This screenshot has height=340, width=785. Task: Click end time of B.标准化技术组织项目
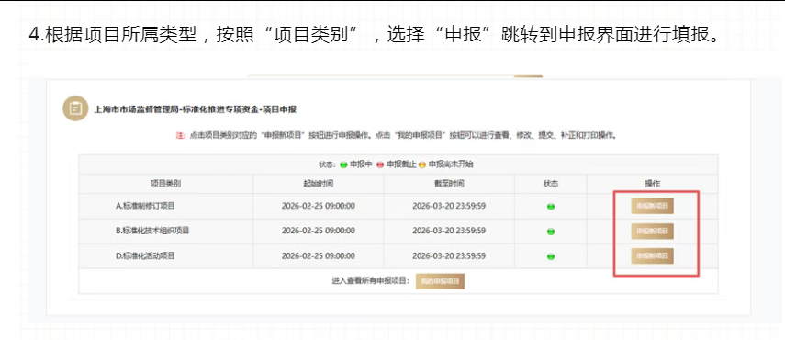[449, 231]
